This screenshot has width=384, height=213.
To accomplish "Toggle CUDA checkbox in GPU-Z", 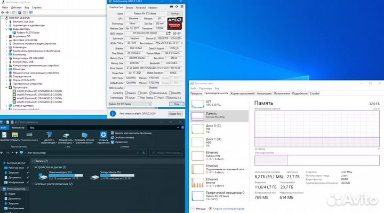I will click(139, 93).
